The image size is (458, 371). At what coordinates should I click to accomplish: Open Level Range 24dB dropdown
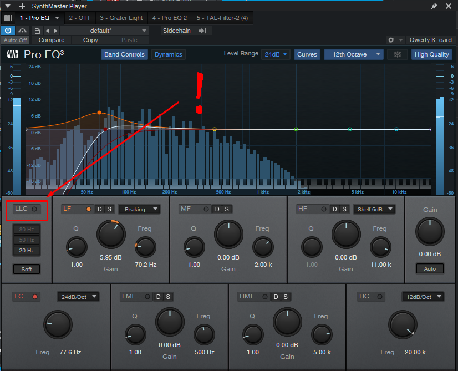276,54
